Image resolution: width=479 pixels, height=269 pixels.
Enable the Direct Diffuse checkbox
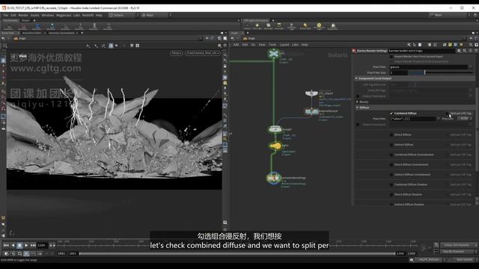click(x=391, y=134)
